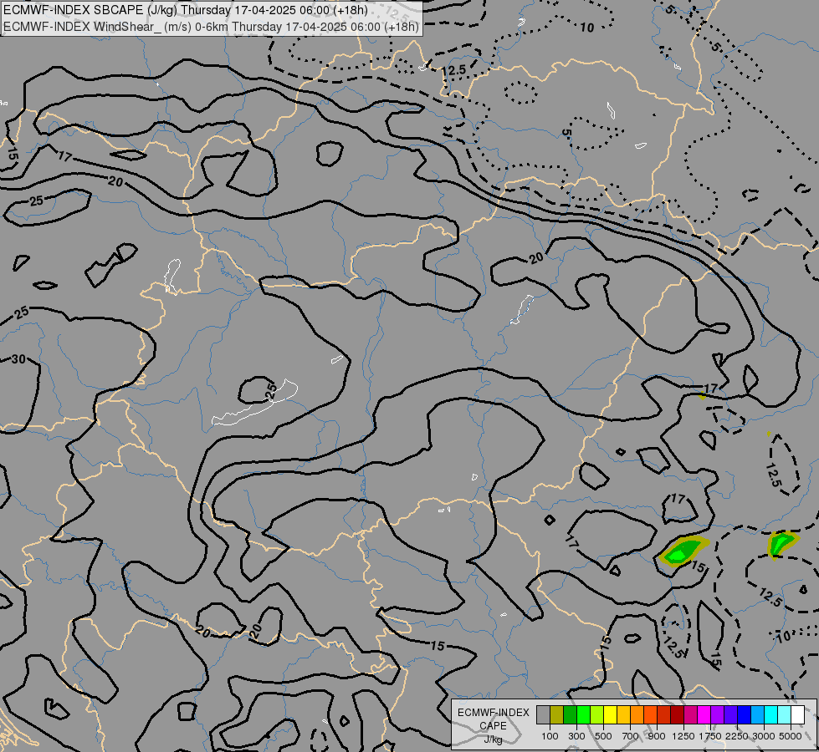Click the larger green CAPE patch on the map
Viewport: 819px width, 752px height.
(x=683, y=551)
